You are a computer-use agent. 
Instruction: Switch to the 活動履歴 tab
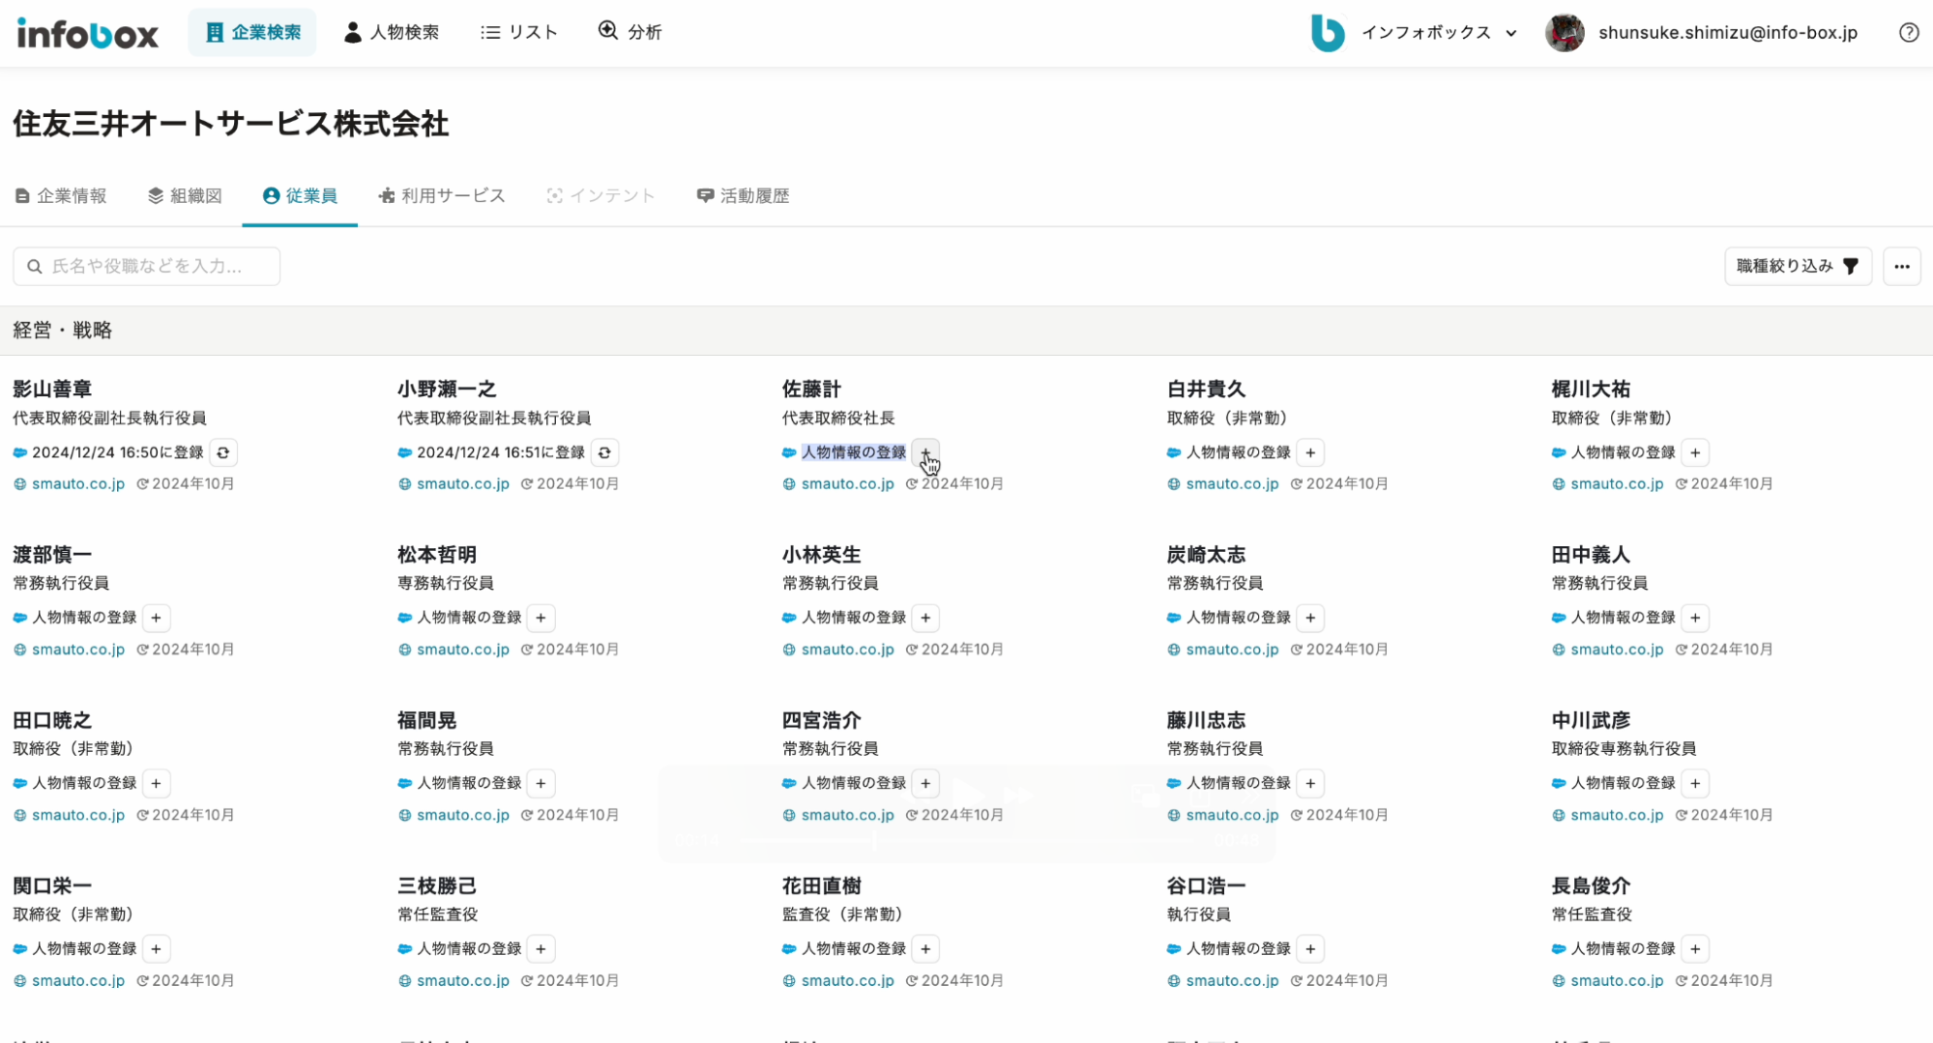tap(744, 196)
